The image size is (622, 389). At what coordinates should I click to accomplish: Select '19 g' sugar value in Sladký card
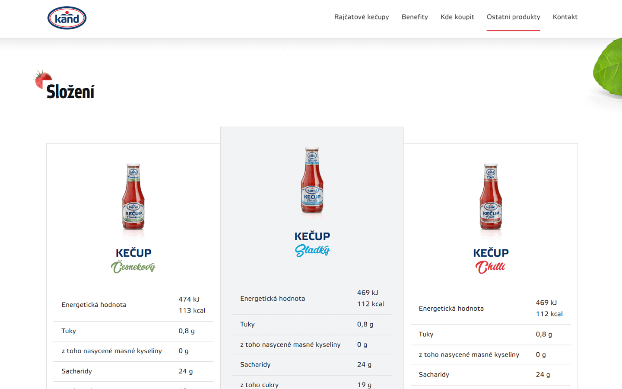[x=364, y=385]
